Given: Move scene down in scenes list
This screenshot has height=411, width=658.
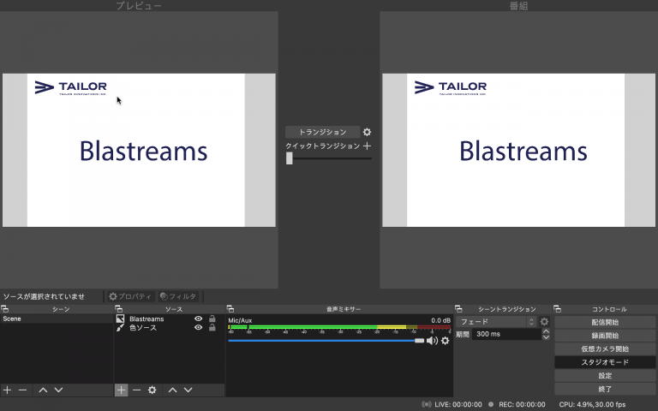Looking at the screenshot, I should coord(59,390).
